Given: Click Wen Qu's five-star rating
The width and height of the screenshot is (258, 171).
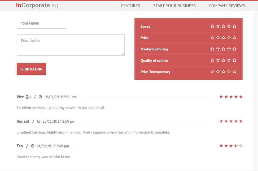Looking at the screenshot, I should pyautogui.click(x=231, y=97).
